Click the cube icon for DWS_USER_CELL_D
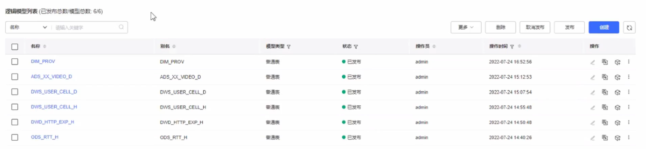This screenshot has width=646, height=149. point(617,92)
